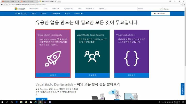186x104 pixels.
Task: Click the Microsoft logo in the header
Action: 20,9
